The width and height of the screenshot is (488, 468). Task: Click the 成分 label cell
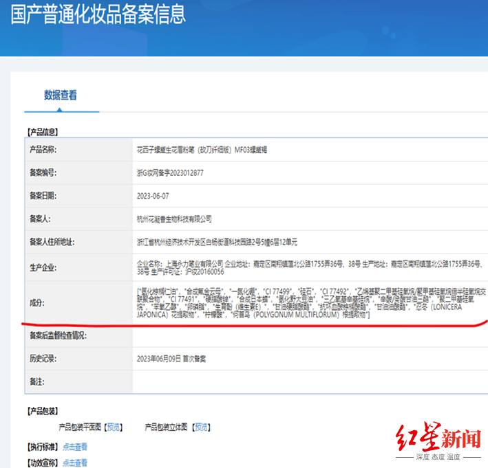[x=78, y=302]
